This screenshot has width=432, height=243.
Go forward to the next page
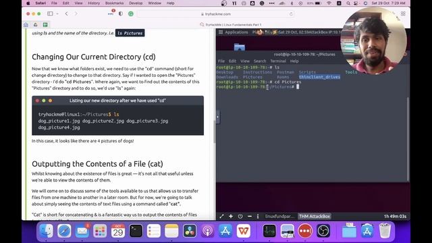click(x=76, y=13)
